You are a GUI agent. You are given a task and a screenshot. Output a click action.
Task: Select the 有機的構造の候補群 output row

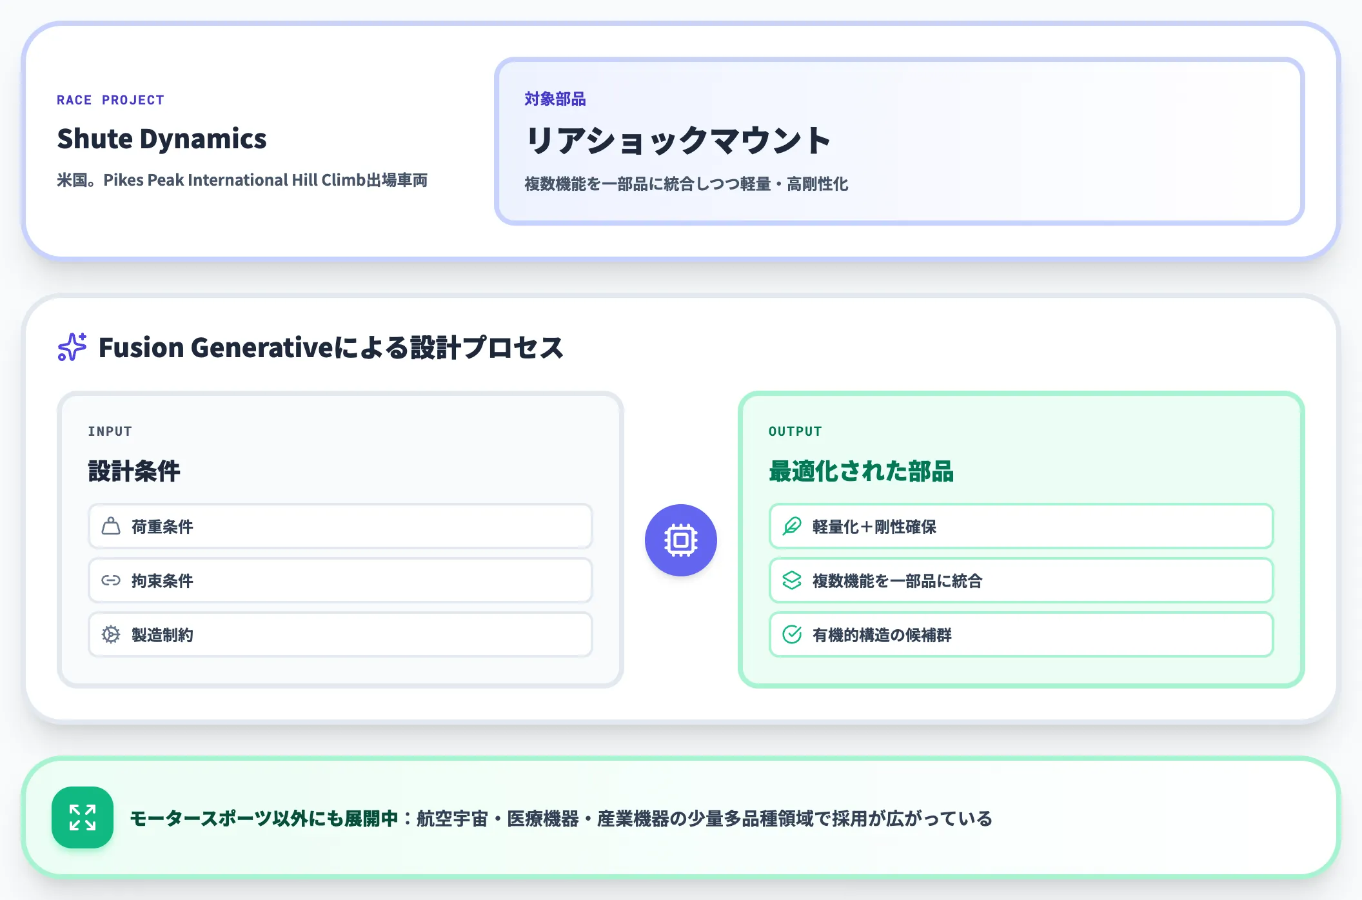[x=1021, y=634]
